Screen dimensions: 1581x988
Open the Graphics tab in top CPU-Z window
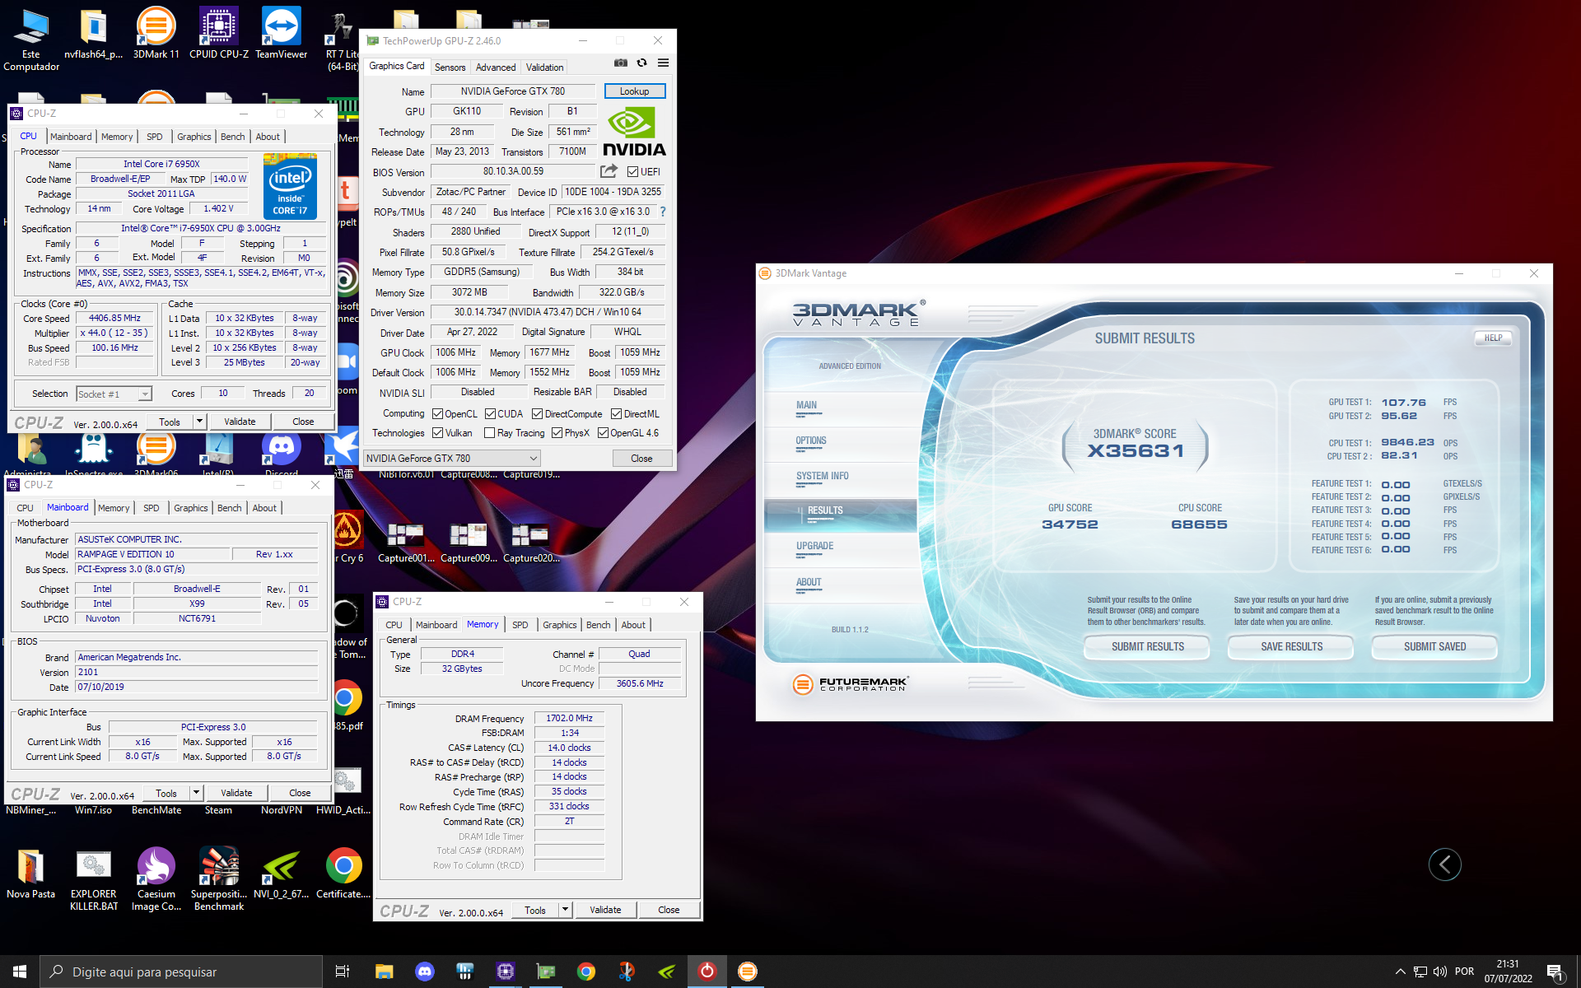pos(194,137)
